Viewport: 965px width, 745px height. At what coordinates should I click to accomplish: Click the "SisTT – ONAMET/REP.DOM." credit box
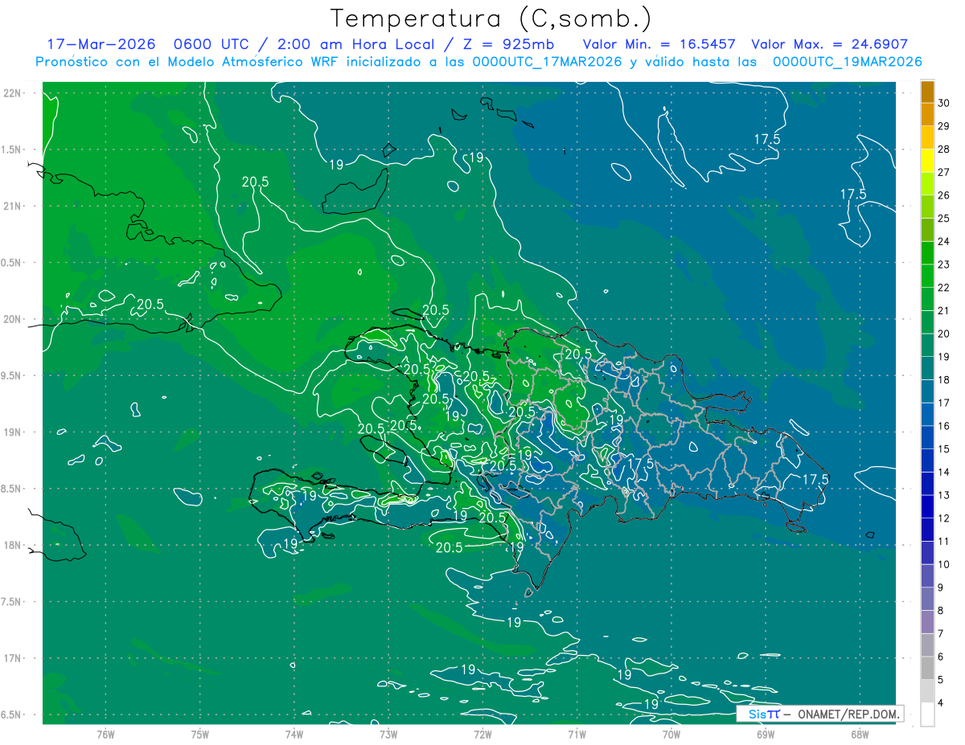(820, 714)
